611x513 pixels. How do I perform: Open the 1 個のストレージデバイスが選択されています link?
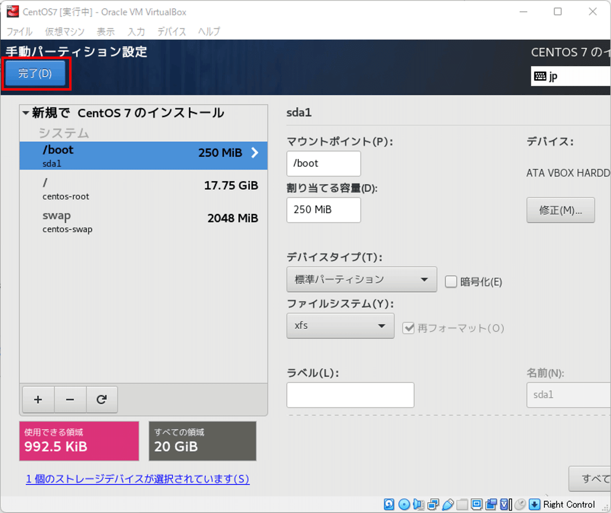click(137, 479)
